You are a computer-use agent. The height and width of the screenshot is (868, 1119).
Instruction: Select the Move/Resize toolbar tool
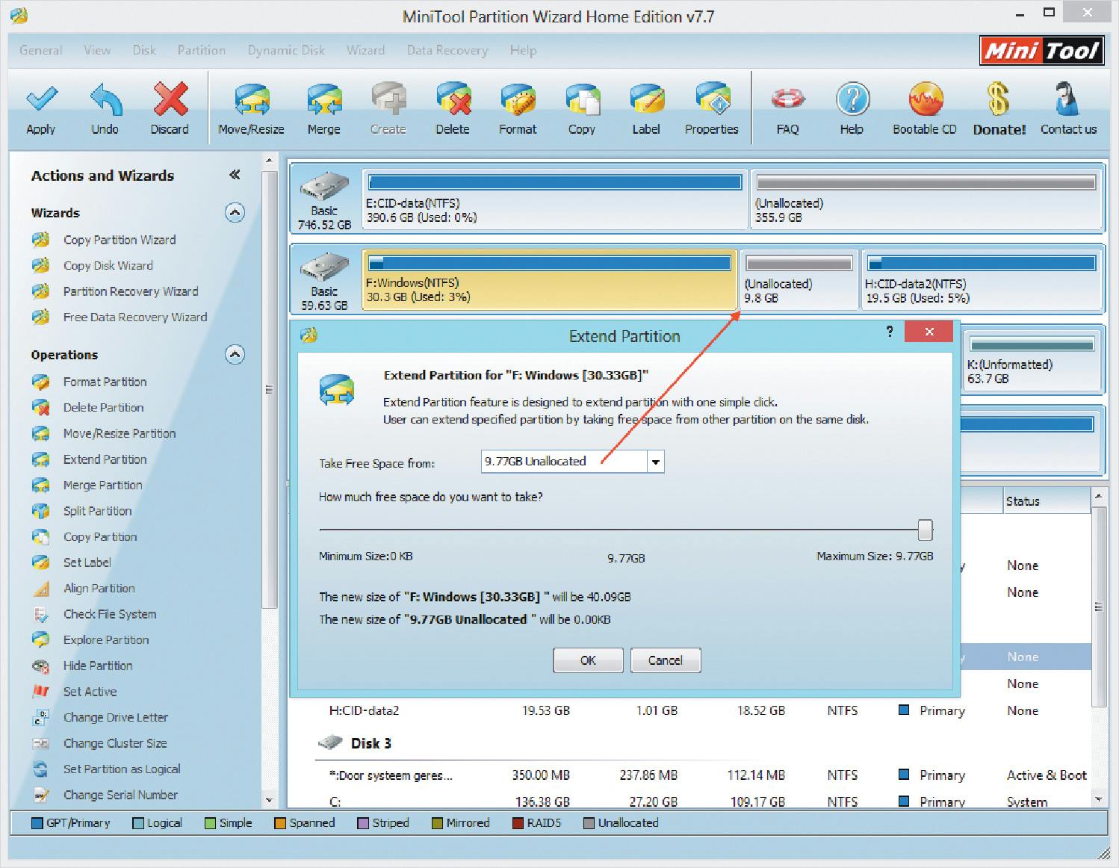click(251, 108)
